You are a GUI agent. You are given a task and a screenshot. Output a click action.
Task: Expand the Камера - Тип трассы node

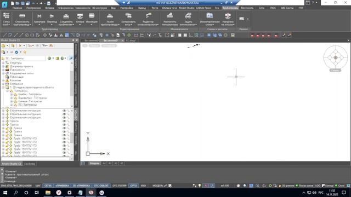[x=12, y=101]
